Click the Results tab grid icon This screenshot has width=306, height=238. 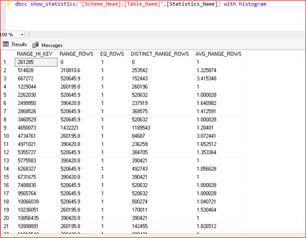pos(7,45)
